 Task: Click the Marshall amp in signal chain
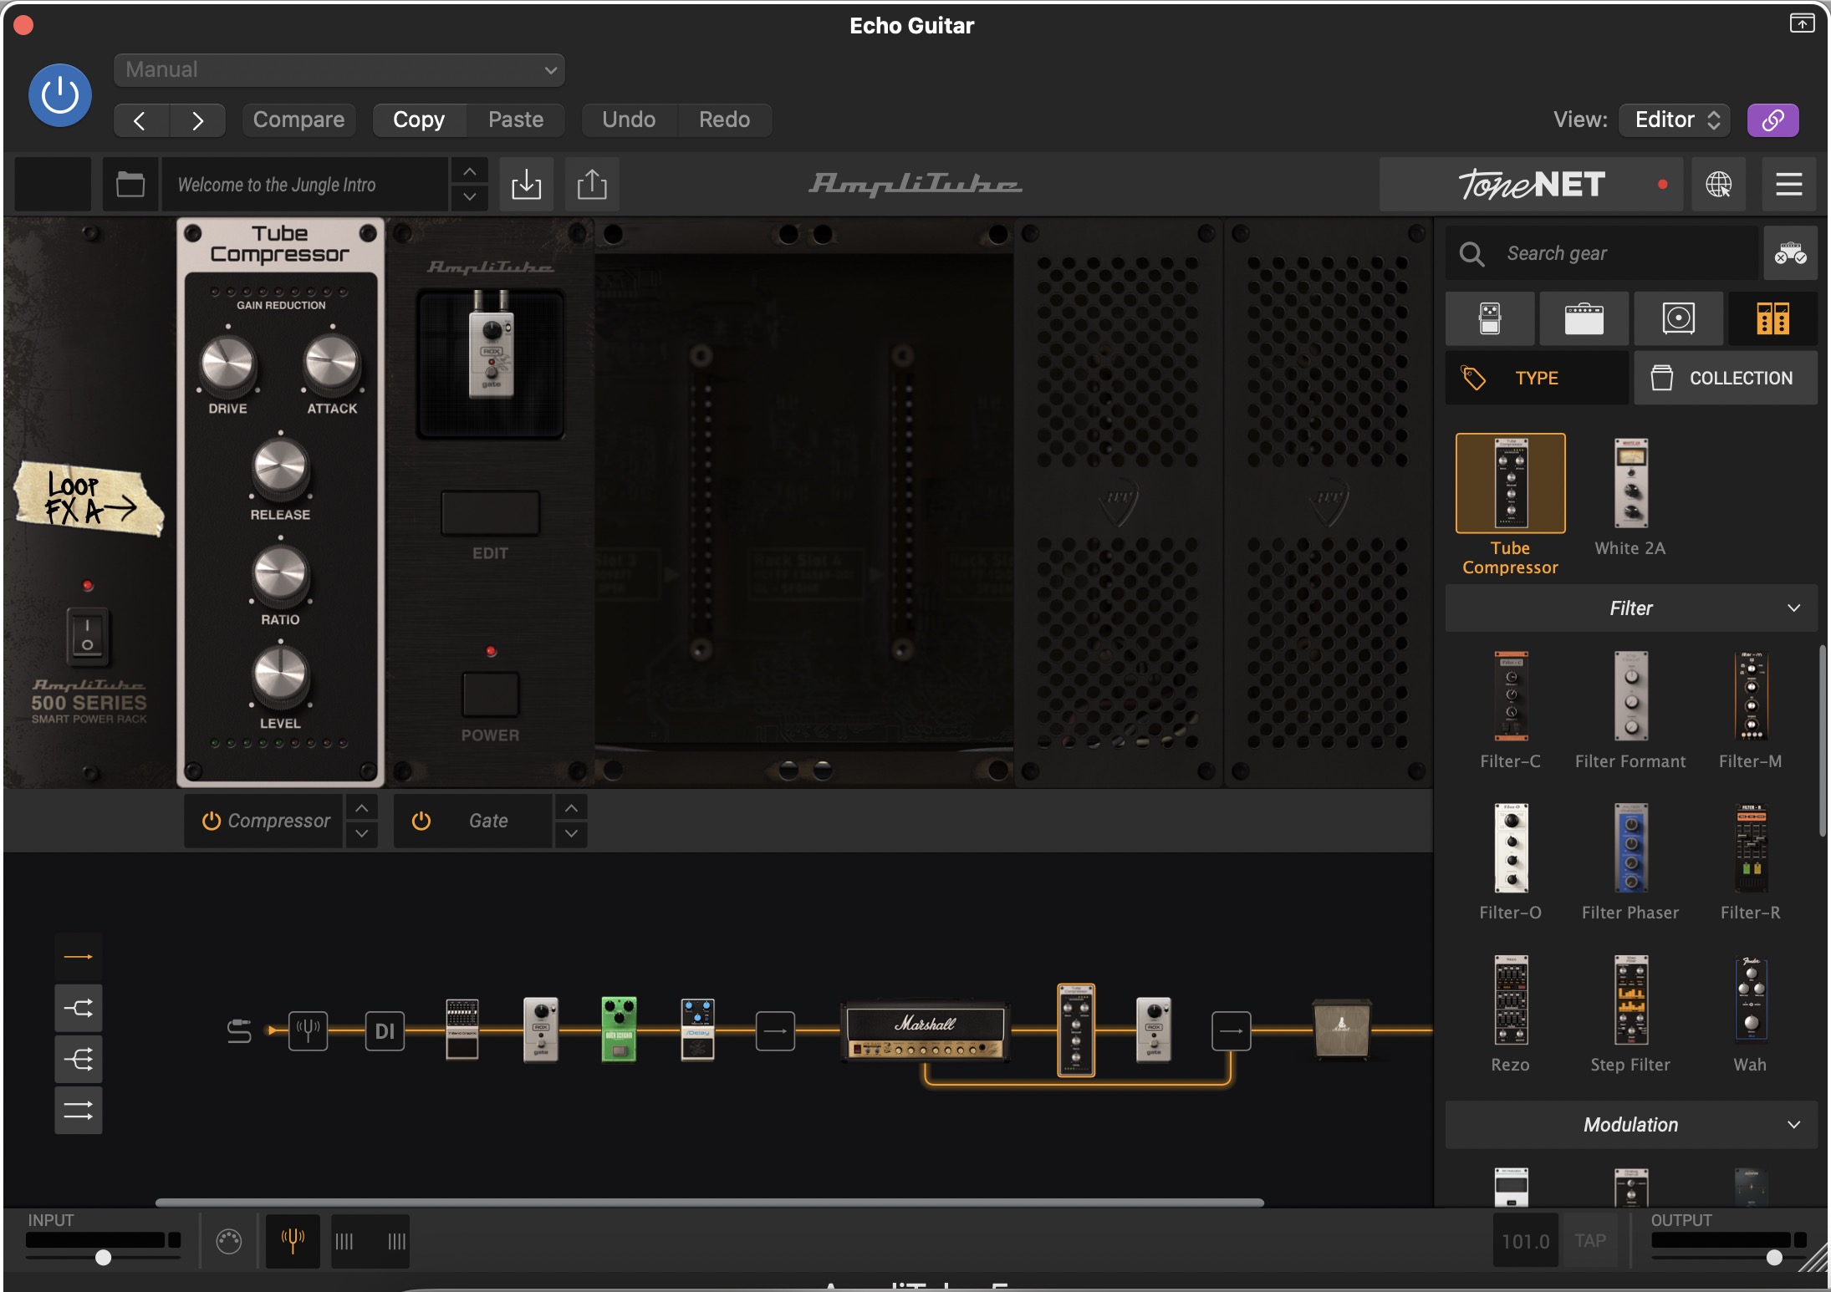click(x=925, y=1031)
